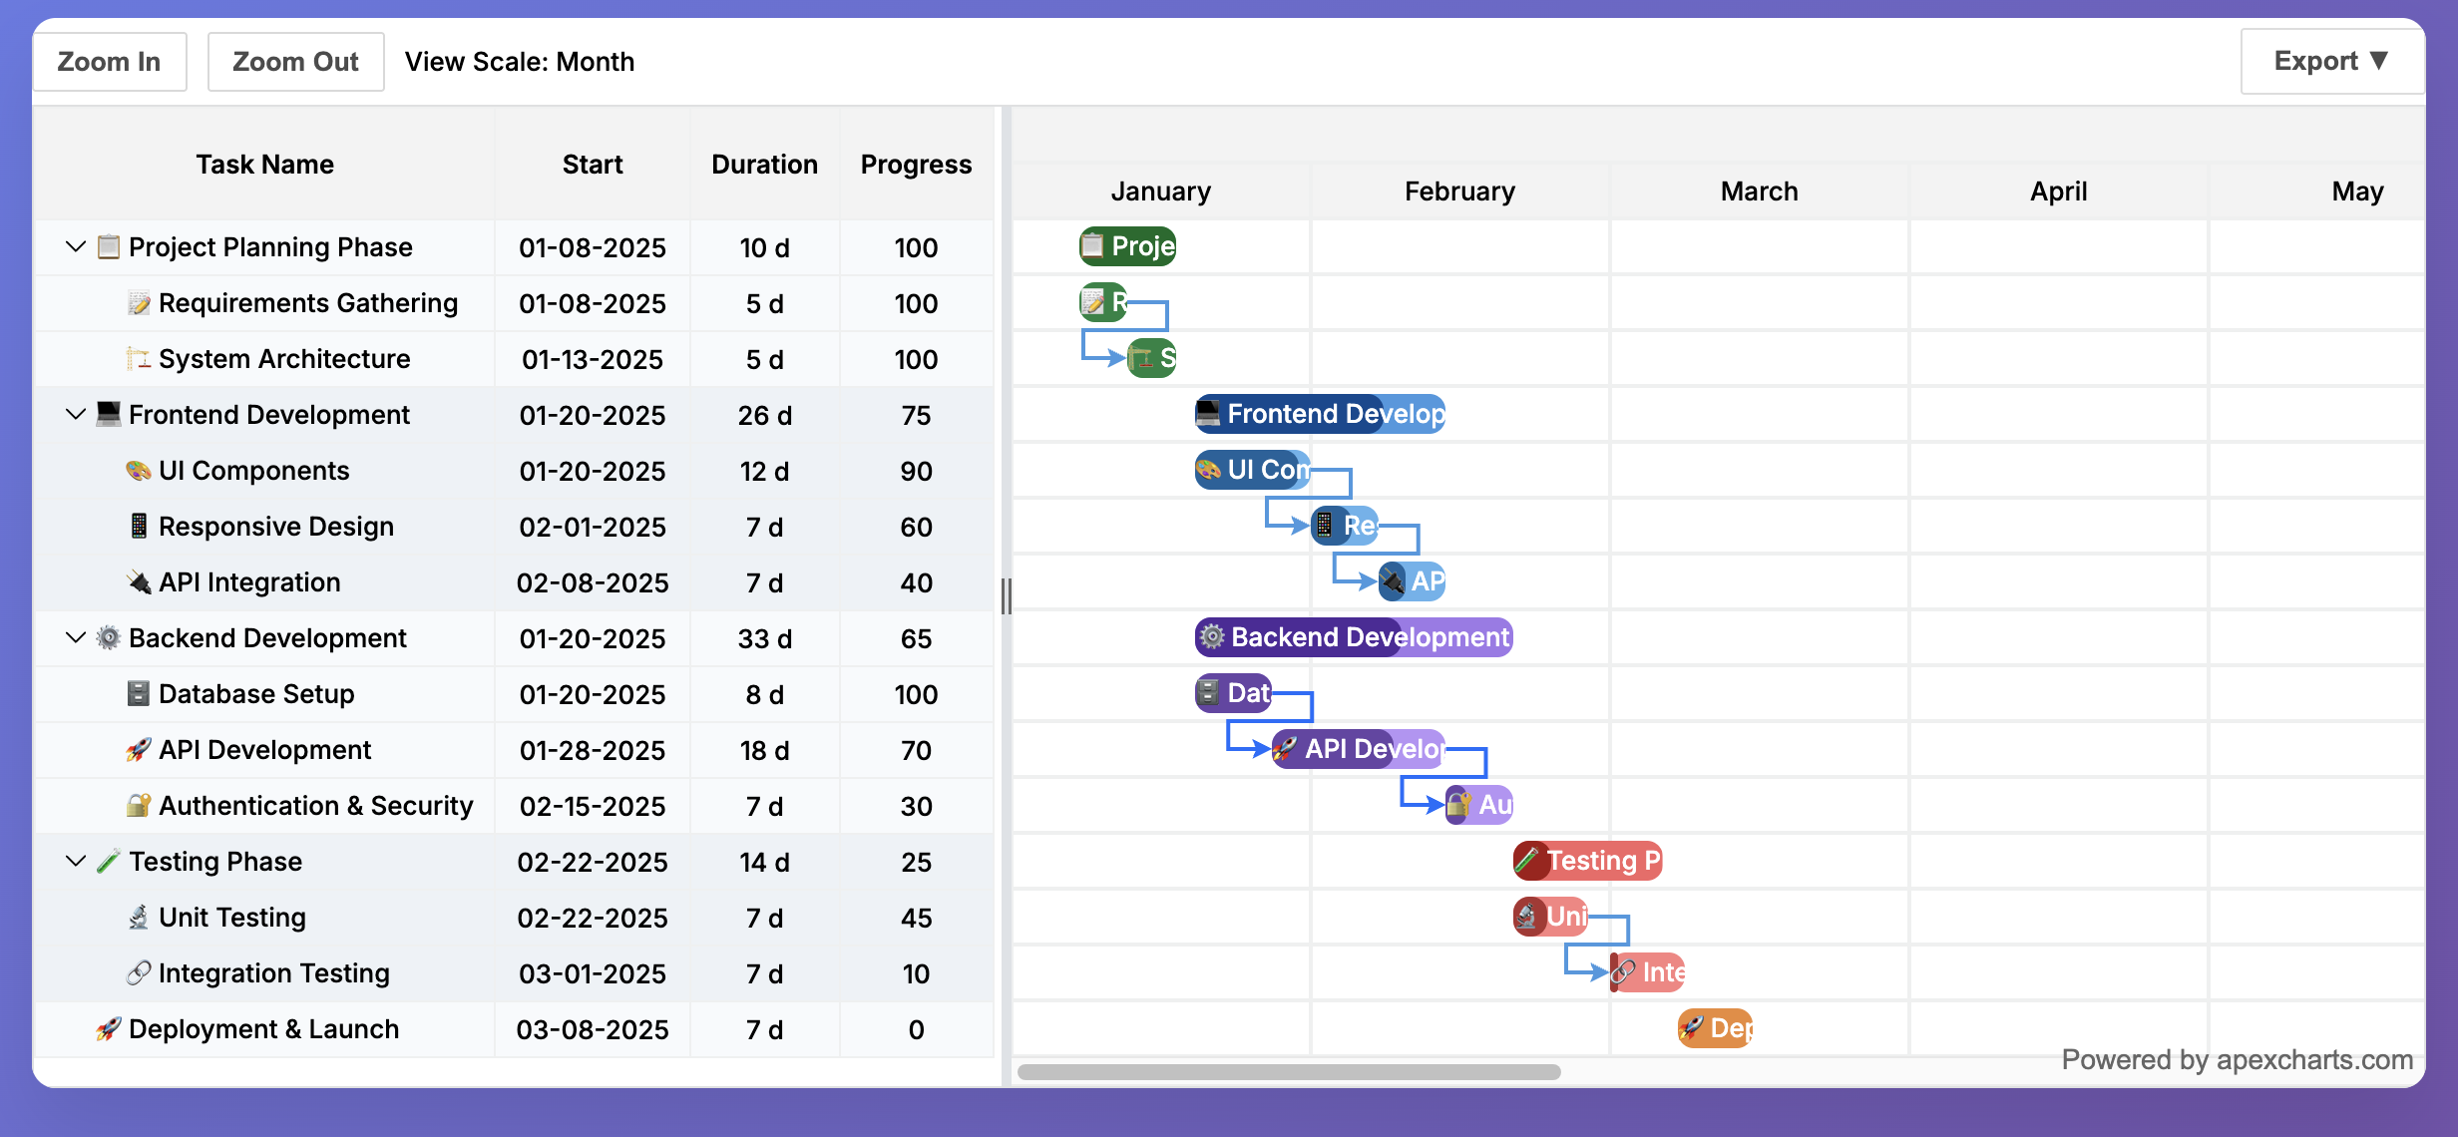
Task: Collapse the Frontend Development task group
Action: point(75,414)
